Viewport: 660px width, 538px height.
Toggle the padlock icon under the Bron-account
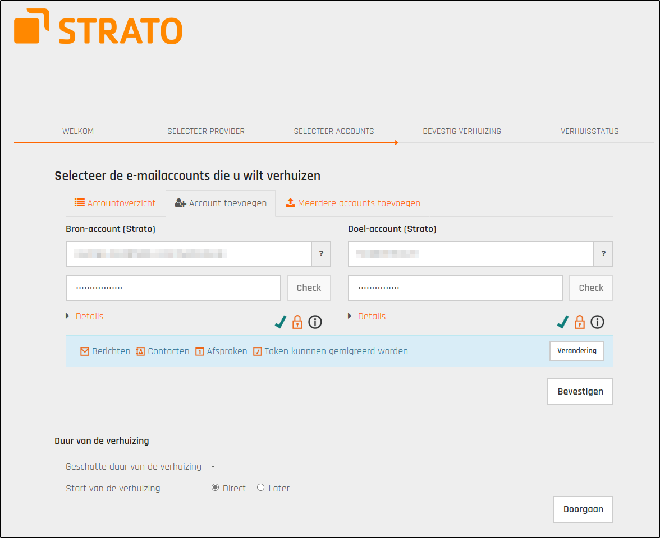pos(297,322)
